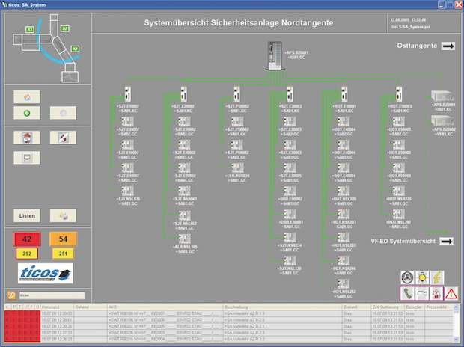The height and width of the screenshot is (347, 464).
Task: Open the Listen button
Action: pyautogui.click(x=27, y=216)
